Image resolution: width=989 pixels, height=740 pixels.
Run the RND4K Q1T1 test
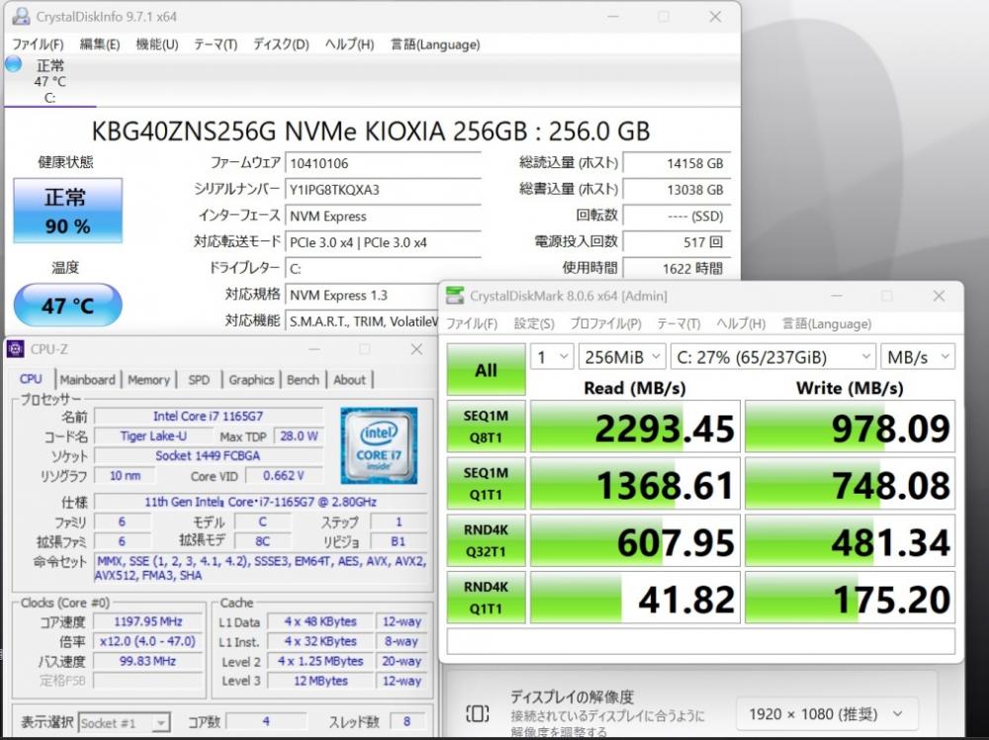[486, 598]
